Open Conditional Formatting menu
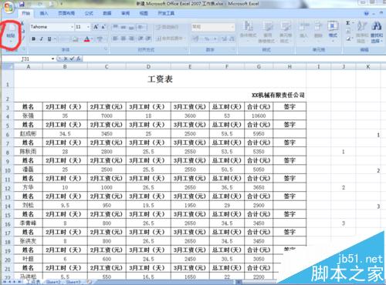The image size is (386, 285). [249, 32]
